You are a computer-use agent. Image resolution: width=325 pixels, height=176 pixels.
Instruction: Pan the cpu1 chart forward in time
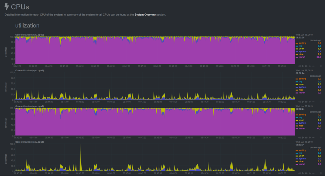pos(306,102)
